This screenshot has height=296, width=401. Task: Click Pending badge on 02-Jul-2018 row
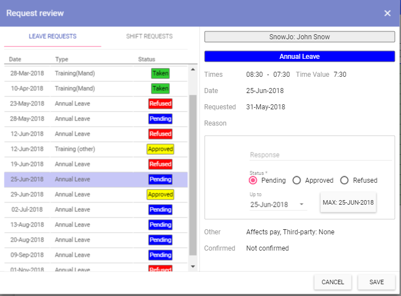(x=160, y=210)
